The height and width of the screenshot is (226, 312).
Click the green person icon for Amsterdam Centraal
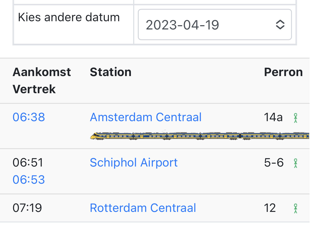pyautogui.click(x=296, y=118)
